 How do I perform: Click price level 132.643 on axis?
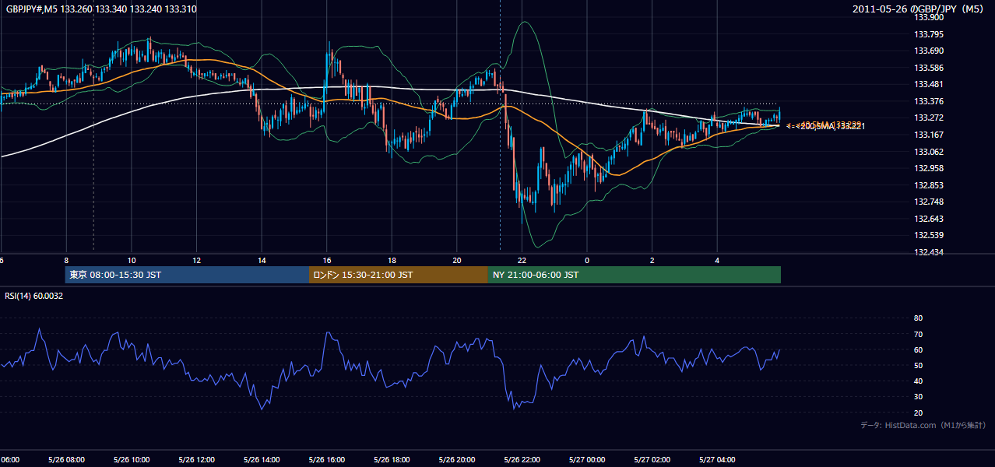(x=930, y=219)
